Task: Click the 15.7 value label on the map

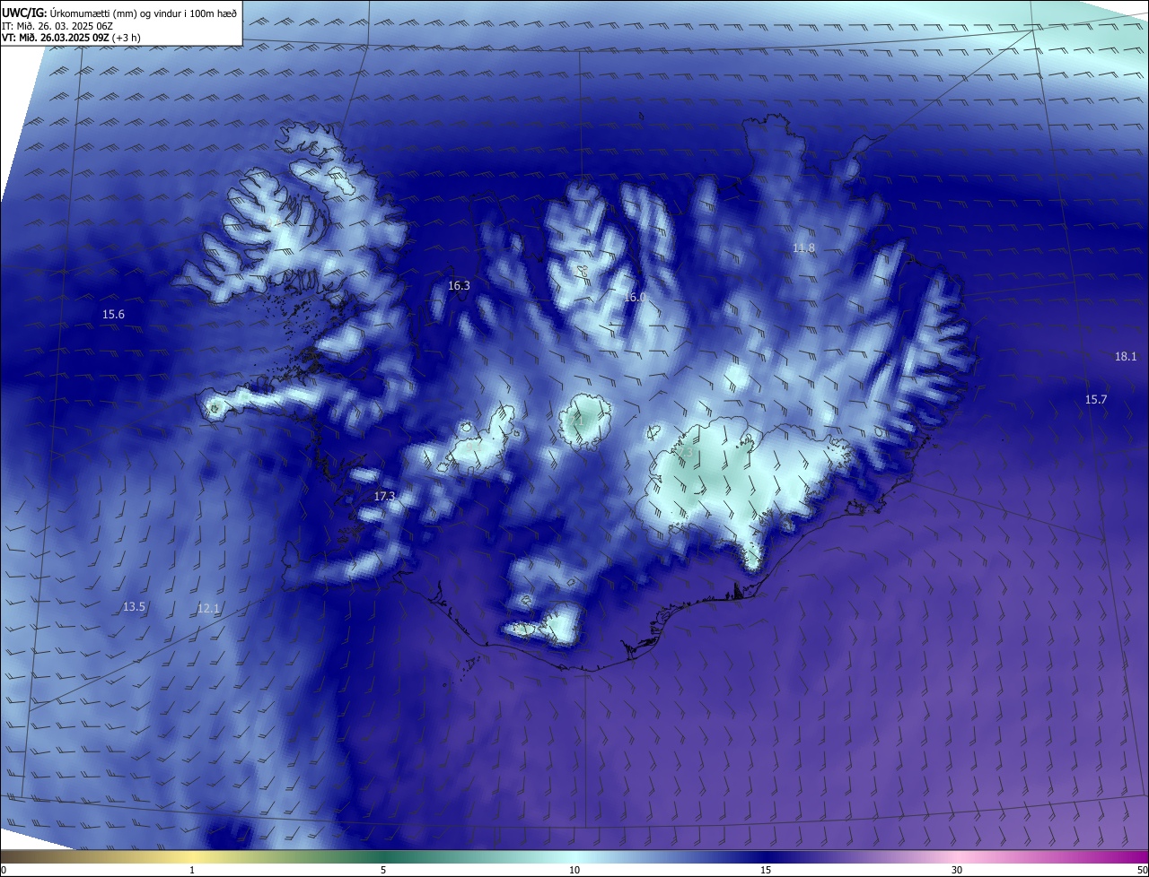Action: point(1096,400)
